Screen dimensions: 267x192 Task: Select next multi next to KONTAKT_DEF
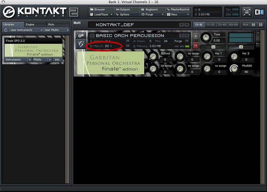pos(187,25)
